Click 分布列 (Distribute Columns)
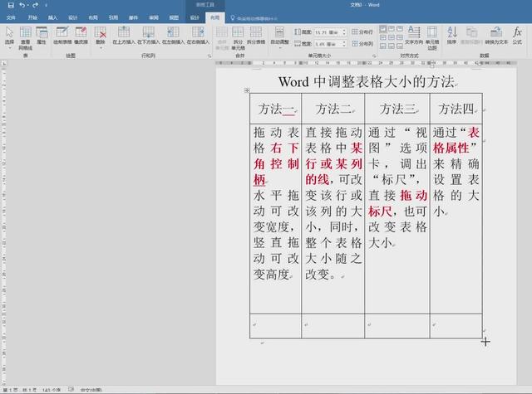The height and width of the screenshot is (394, 532). [x=362, y=44]
